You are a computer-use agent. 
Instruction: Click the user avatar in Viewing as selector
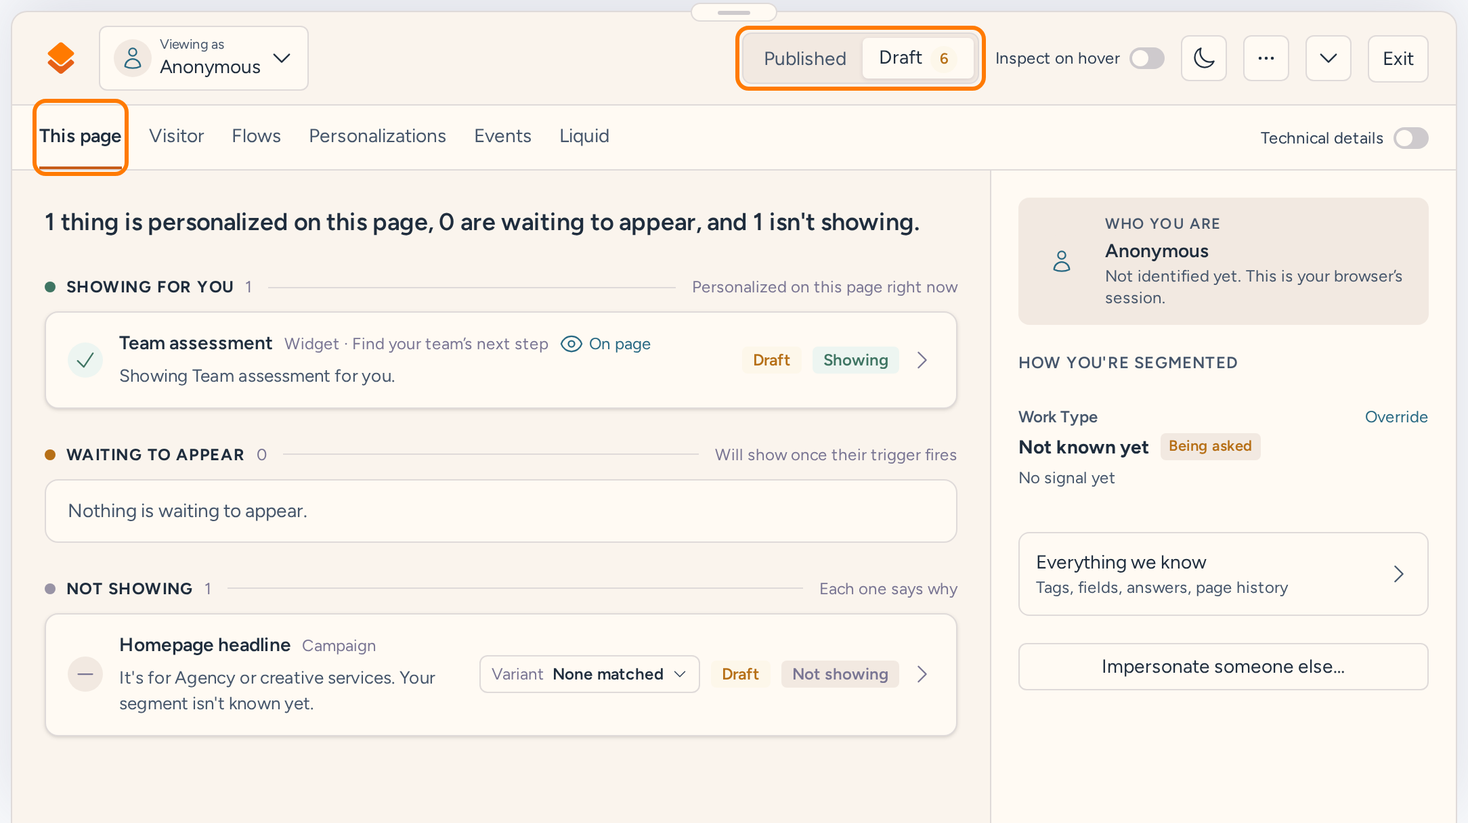133,58
